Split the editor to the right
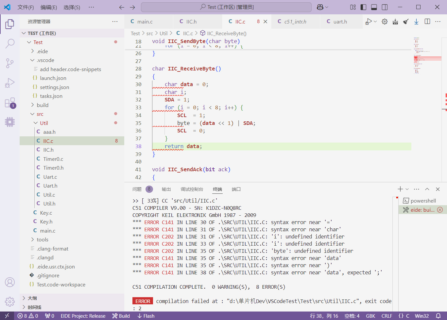Viewport: 447px width, 320px height. tap(427, 22)
